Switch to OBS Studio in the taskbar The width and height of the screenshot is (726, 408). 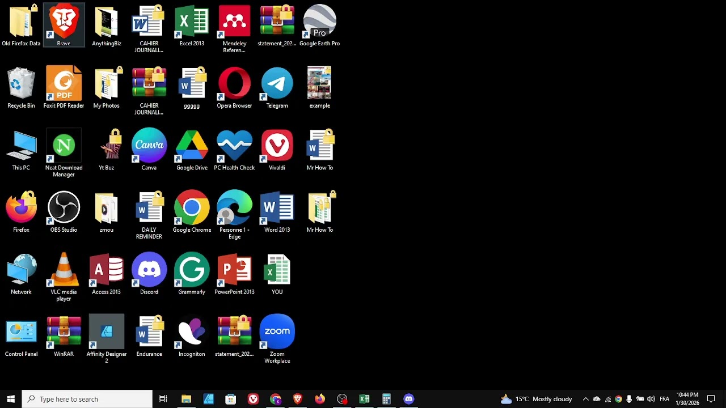tap(342, 399)
